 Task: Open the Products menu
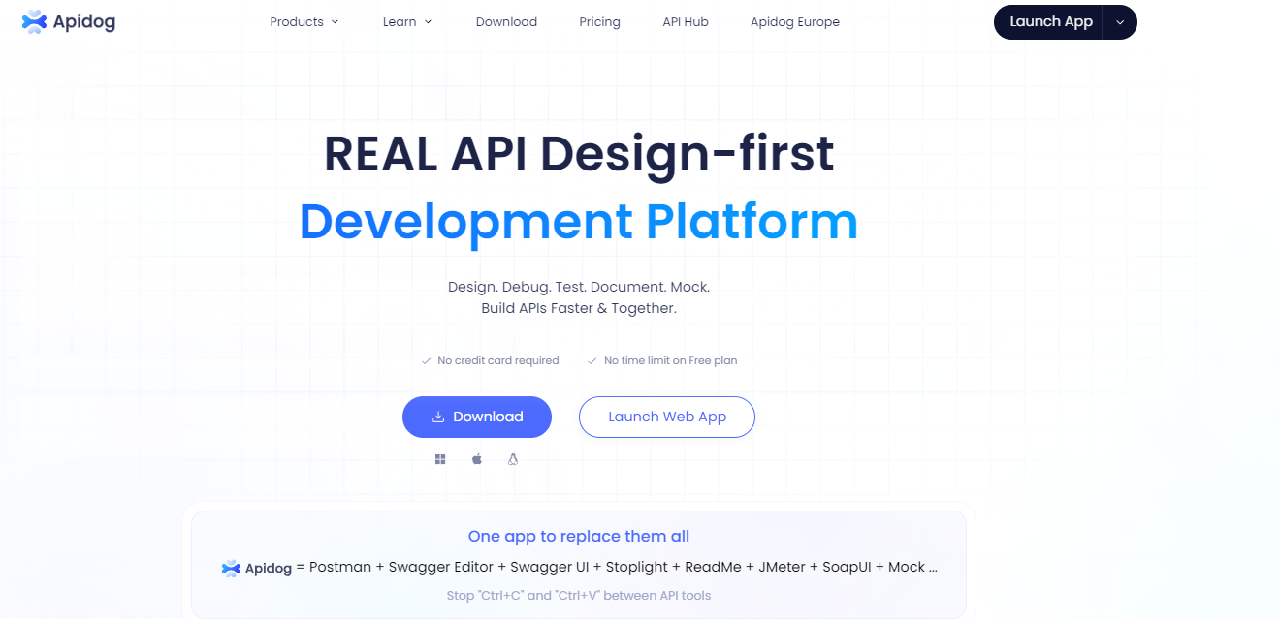click(x=304, y=21)
